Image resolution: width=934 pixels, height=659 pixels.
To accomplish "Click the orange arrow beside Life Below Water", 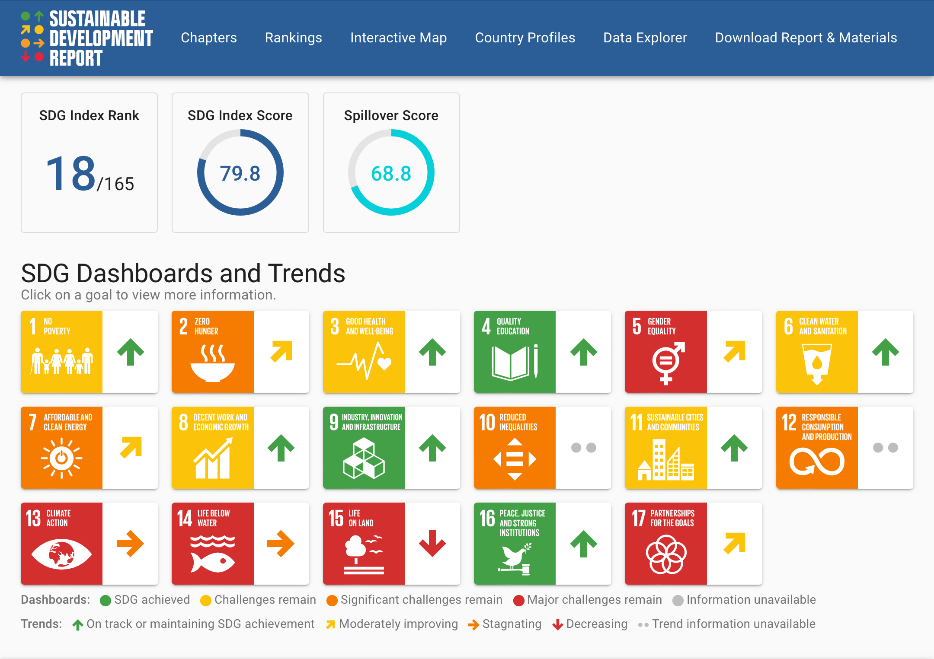I will pyautogui.click(x=281, y=544).
